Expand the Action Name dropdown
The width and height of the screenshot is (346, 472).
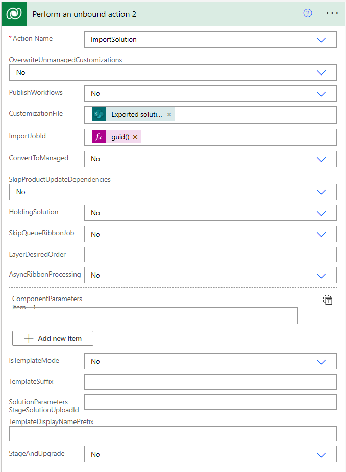click(321, 40)
